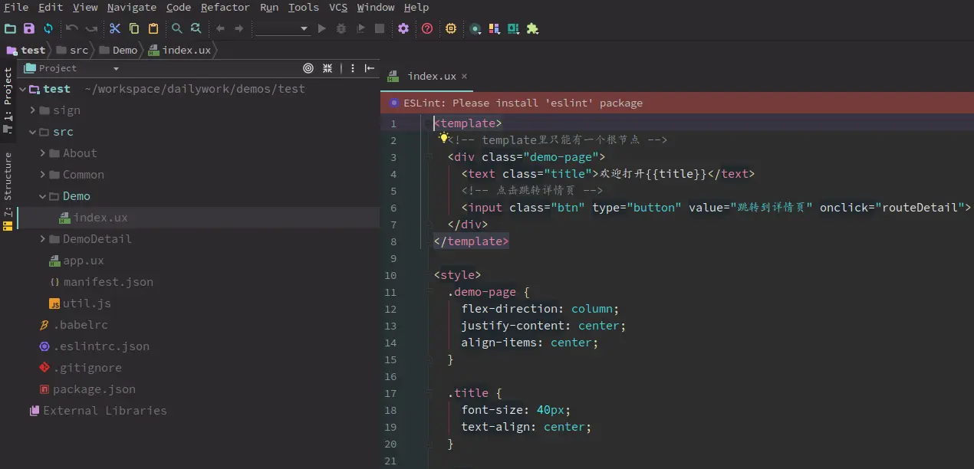Click the Back navigation arrow
Viewport: 974px width, 469px height.
[220, 28]
